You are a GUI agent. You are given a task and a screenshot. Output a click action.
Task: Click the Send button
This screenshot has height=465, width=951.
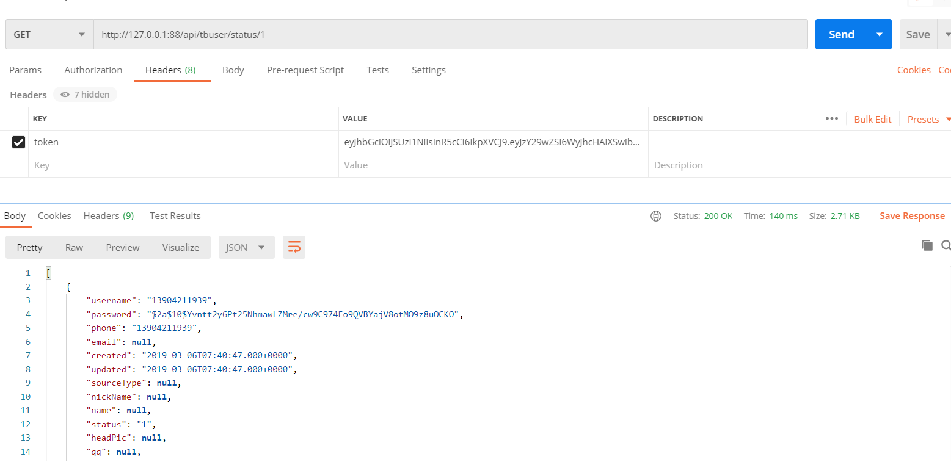pyautogui.click(x=841, y=34)
